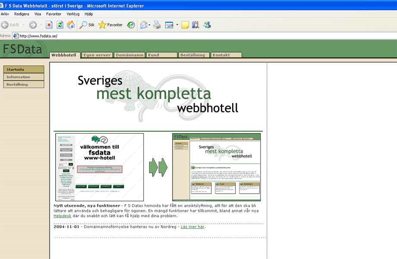Click the Edit page toolbar icon
Screen dimensions: 397x259
(x=169, y=25)
